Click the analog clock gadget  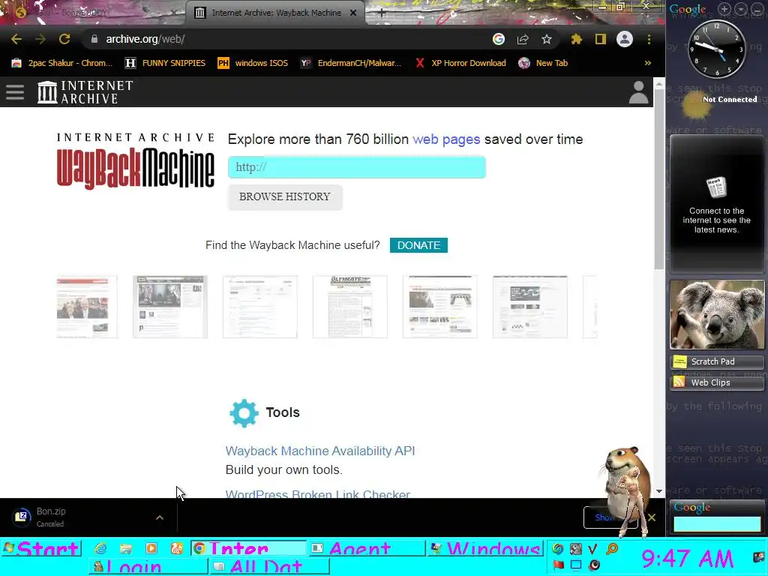[x=716, y=49]
